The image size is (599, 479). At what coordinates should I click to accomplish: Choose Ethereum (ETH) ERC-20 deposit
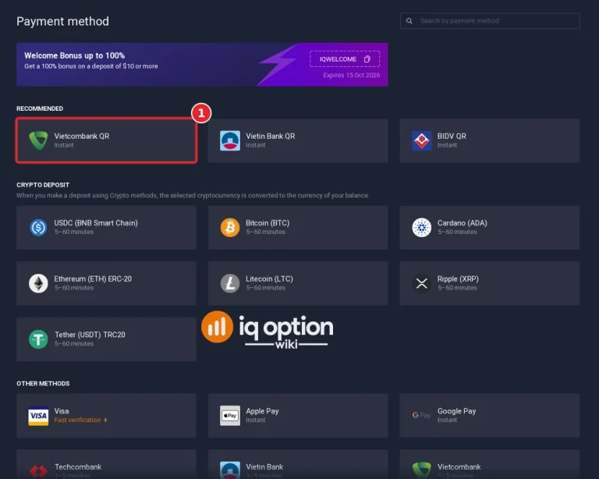(x=106, y=283)
